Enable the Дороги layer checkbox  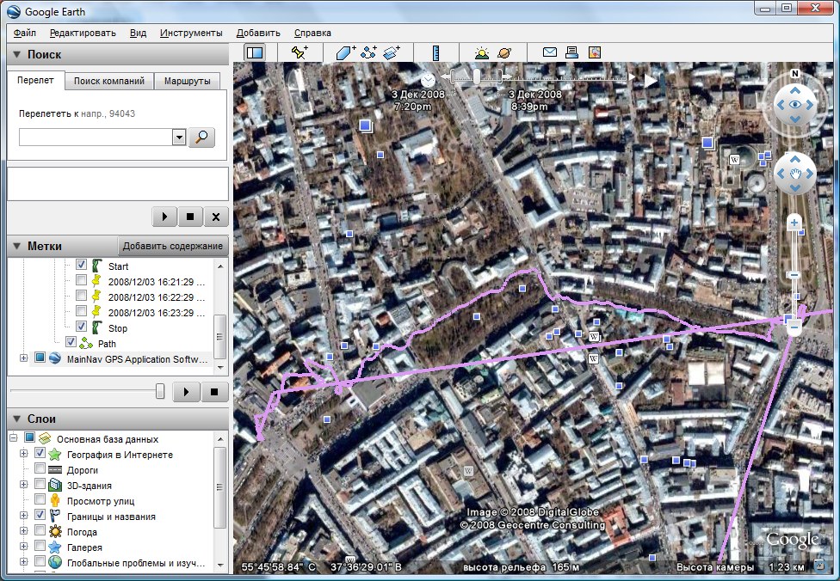(x=40, y=468)
